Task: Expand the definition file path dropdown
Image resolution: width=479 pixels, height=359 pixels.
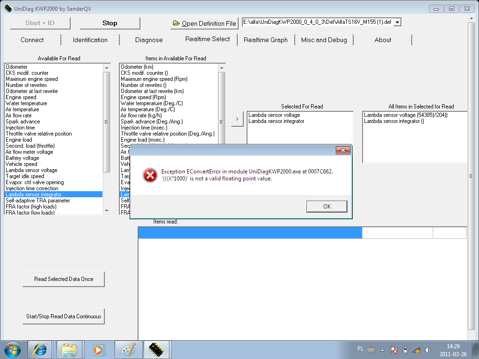Action: tap(397, 22)
